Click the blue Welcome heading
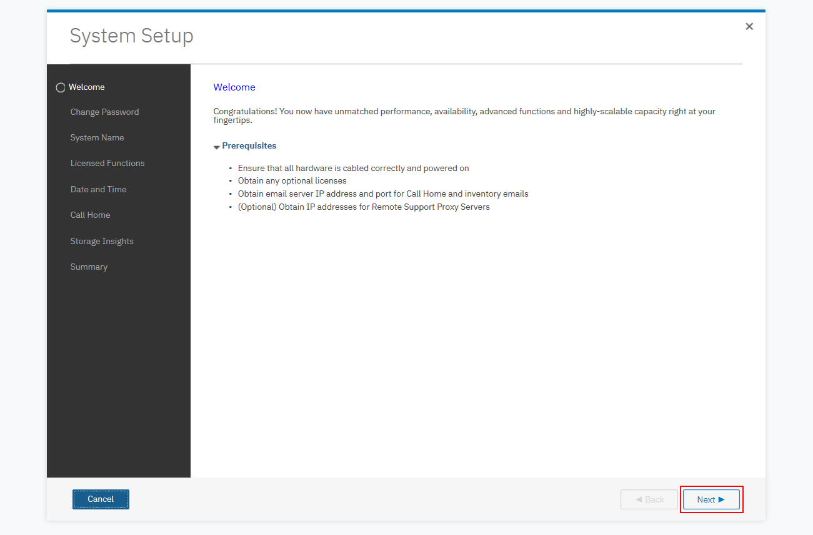This screenshot has height=535, width=813. point(234,87)
